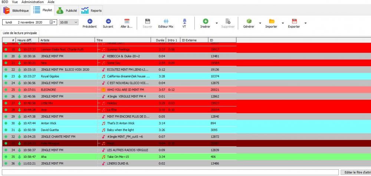The height and width of the screenshot is (176, 371).
Task: Click the music note icon for Take On Me~15
Action: pos(104,157)
